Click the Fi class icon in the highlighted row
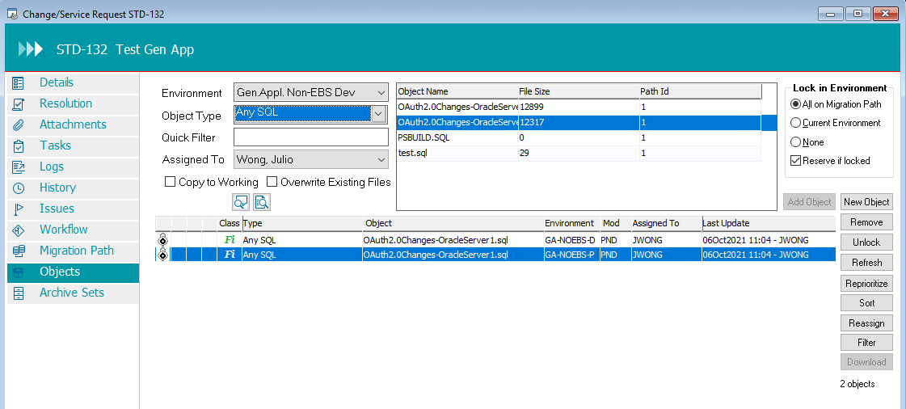 pyautogui.click(x=230, y=255)
